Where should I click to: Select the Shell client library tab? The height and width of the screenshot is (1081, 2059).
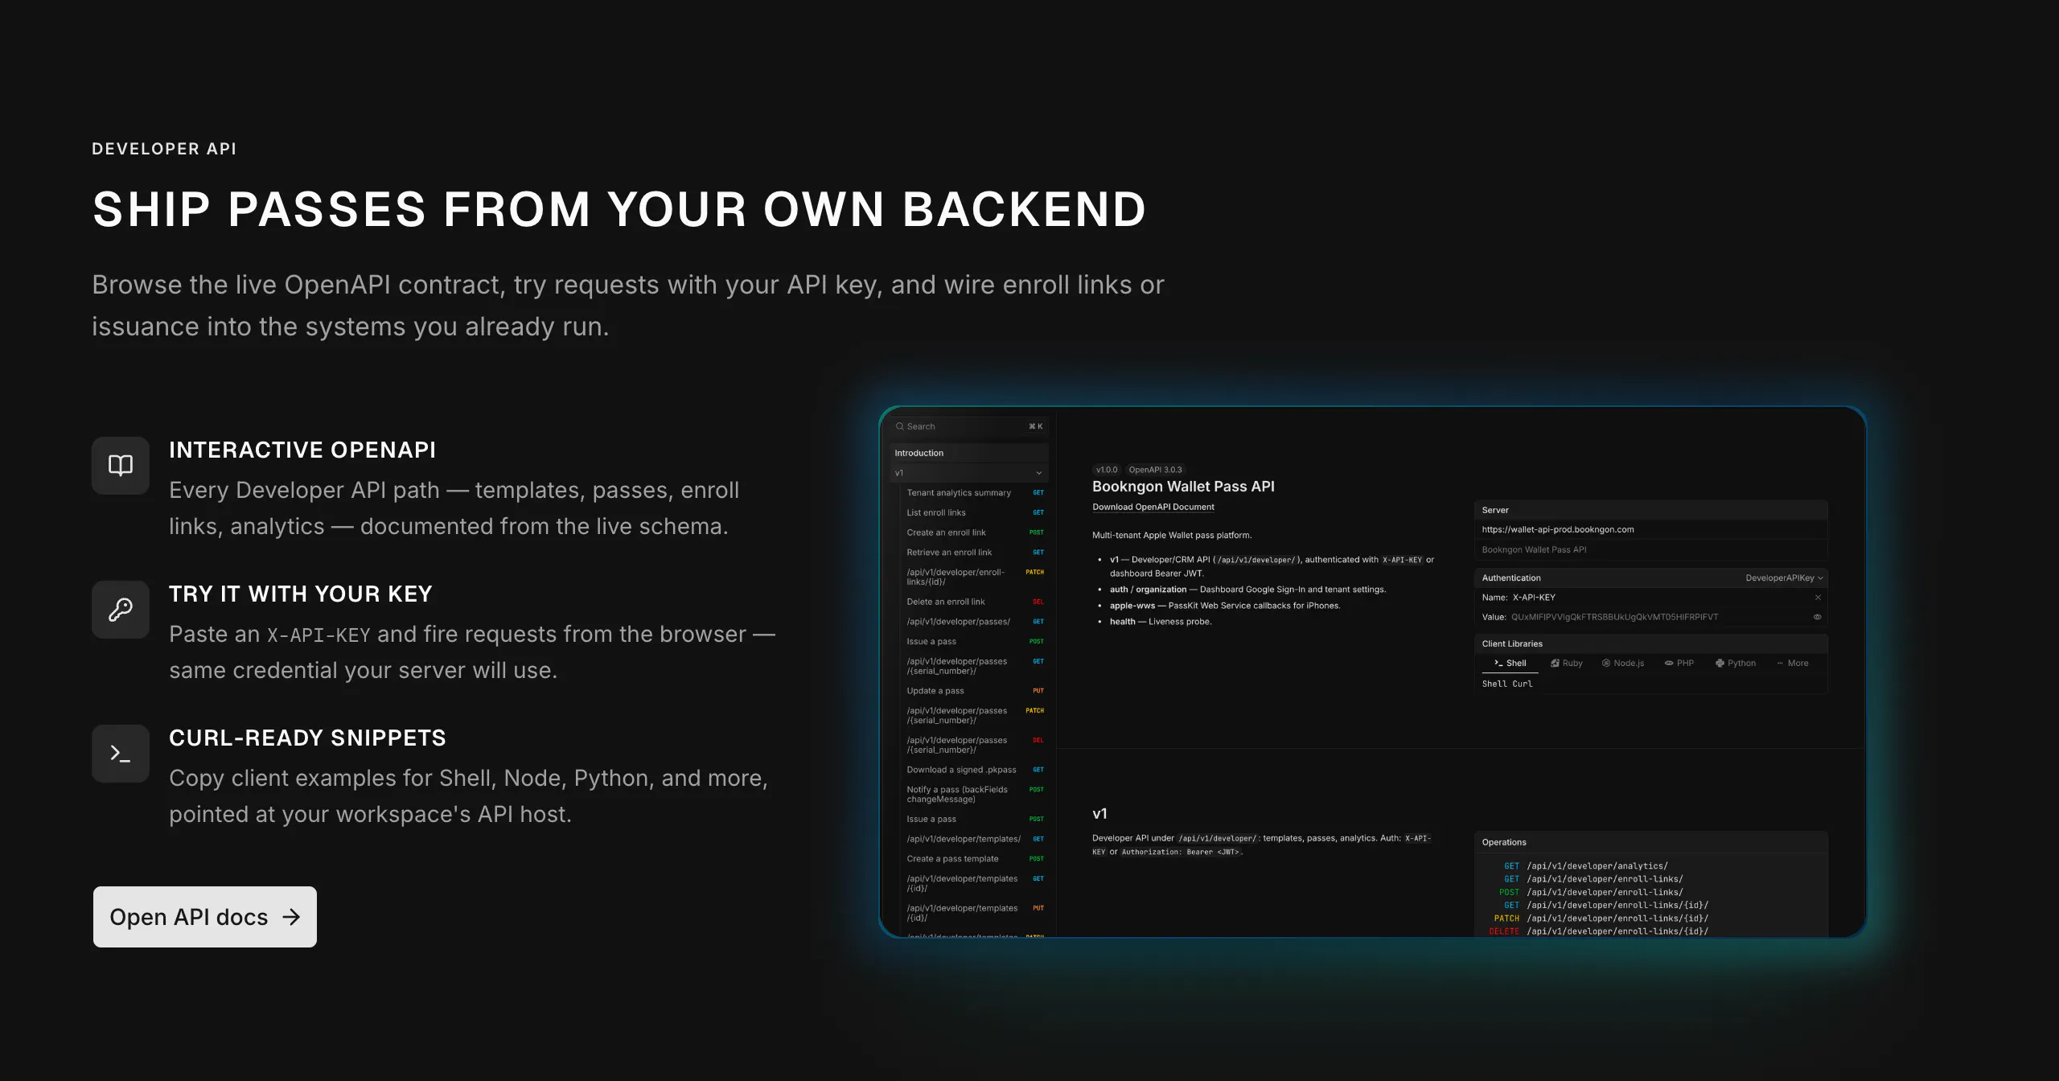point(1510,663)
